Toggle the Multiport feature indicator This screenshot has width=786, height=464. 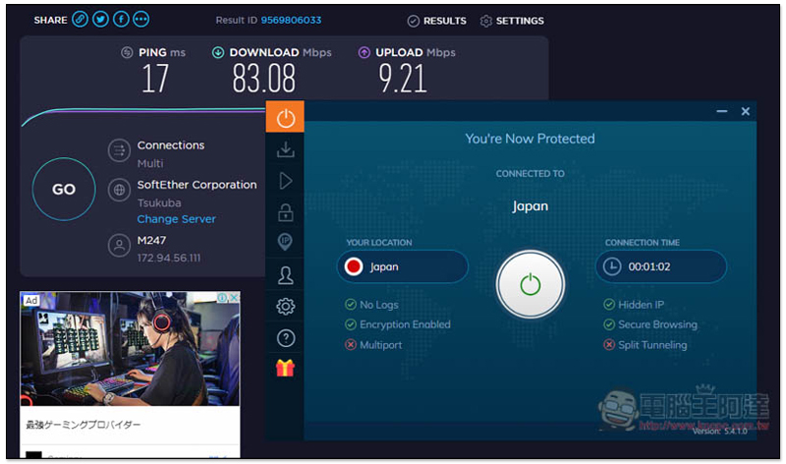coord(373,345)
